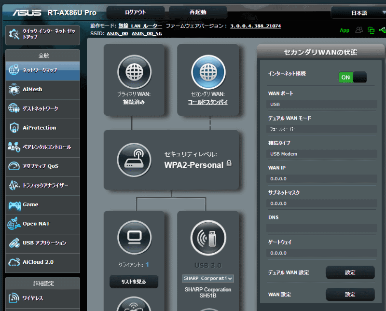Click the wireless router security icon
This screenshot has height=311, width=386.
(x=134, y=160)
